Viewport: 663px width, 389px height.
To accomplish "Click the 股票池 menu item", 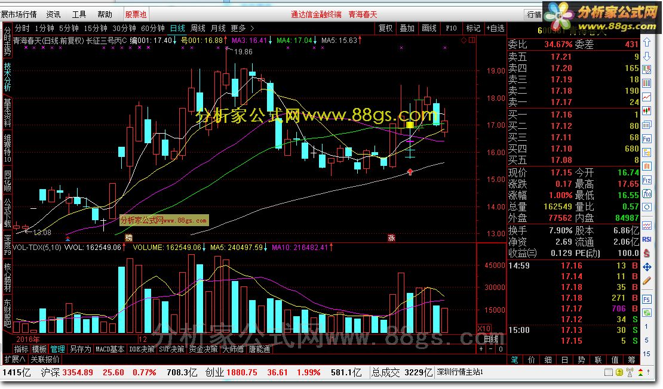I will [x=136, y=14].
